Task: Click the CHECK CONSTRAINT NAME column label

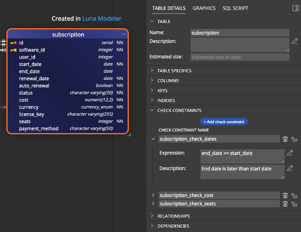Action: pyautogui.click(x=184, y=130)
